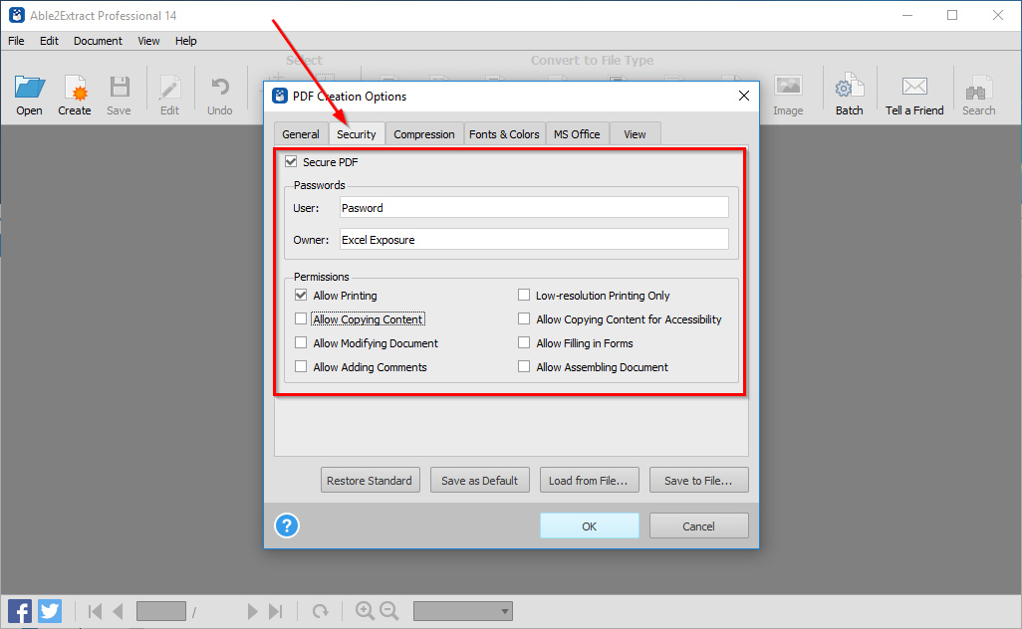
Task: Open the Twitter icon in bottom bar
Action: (50, 611)
